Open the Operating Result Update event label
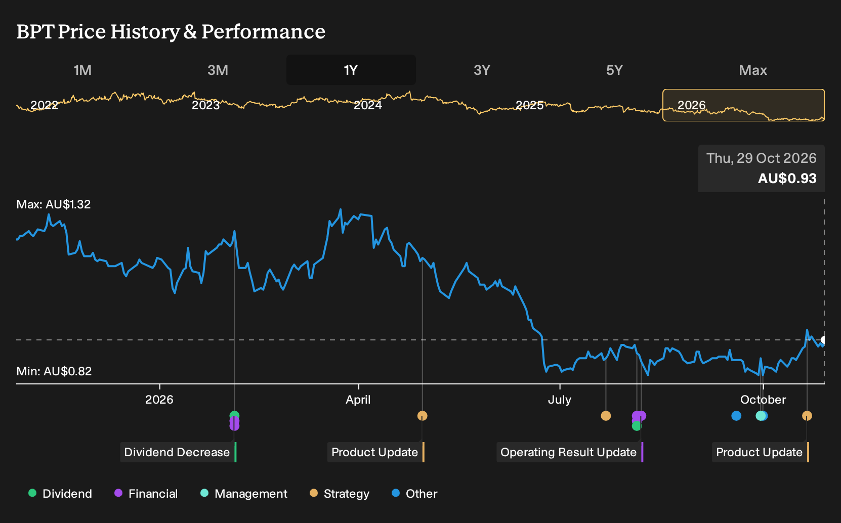Screen dimensions: 841x523 (570, 452)
